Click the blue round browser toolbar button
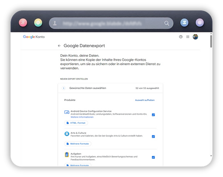Viewport: 223px width, 177px height. (x=184, y=23)
